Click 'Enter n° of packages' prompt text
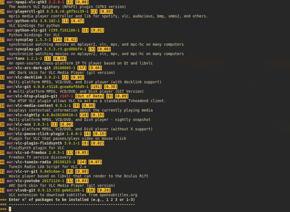This screenshot has width=290, height=212. (x=72, y=200)
